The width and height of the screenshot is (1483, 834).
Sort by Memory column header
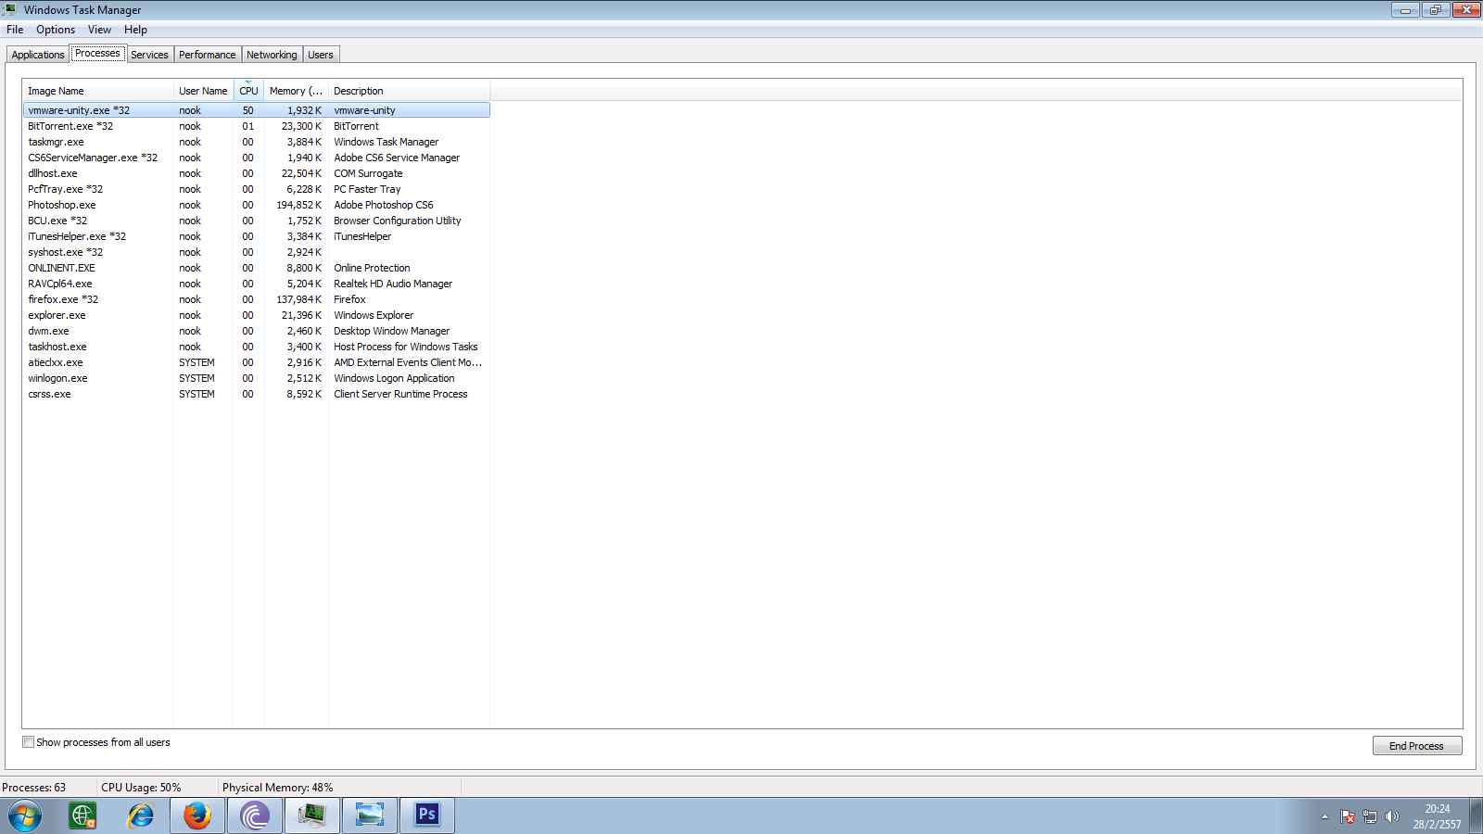click(296, 91)
